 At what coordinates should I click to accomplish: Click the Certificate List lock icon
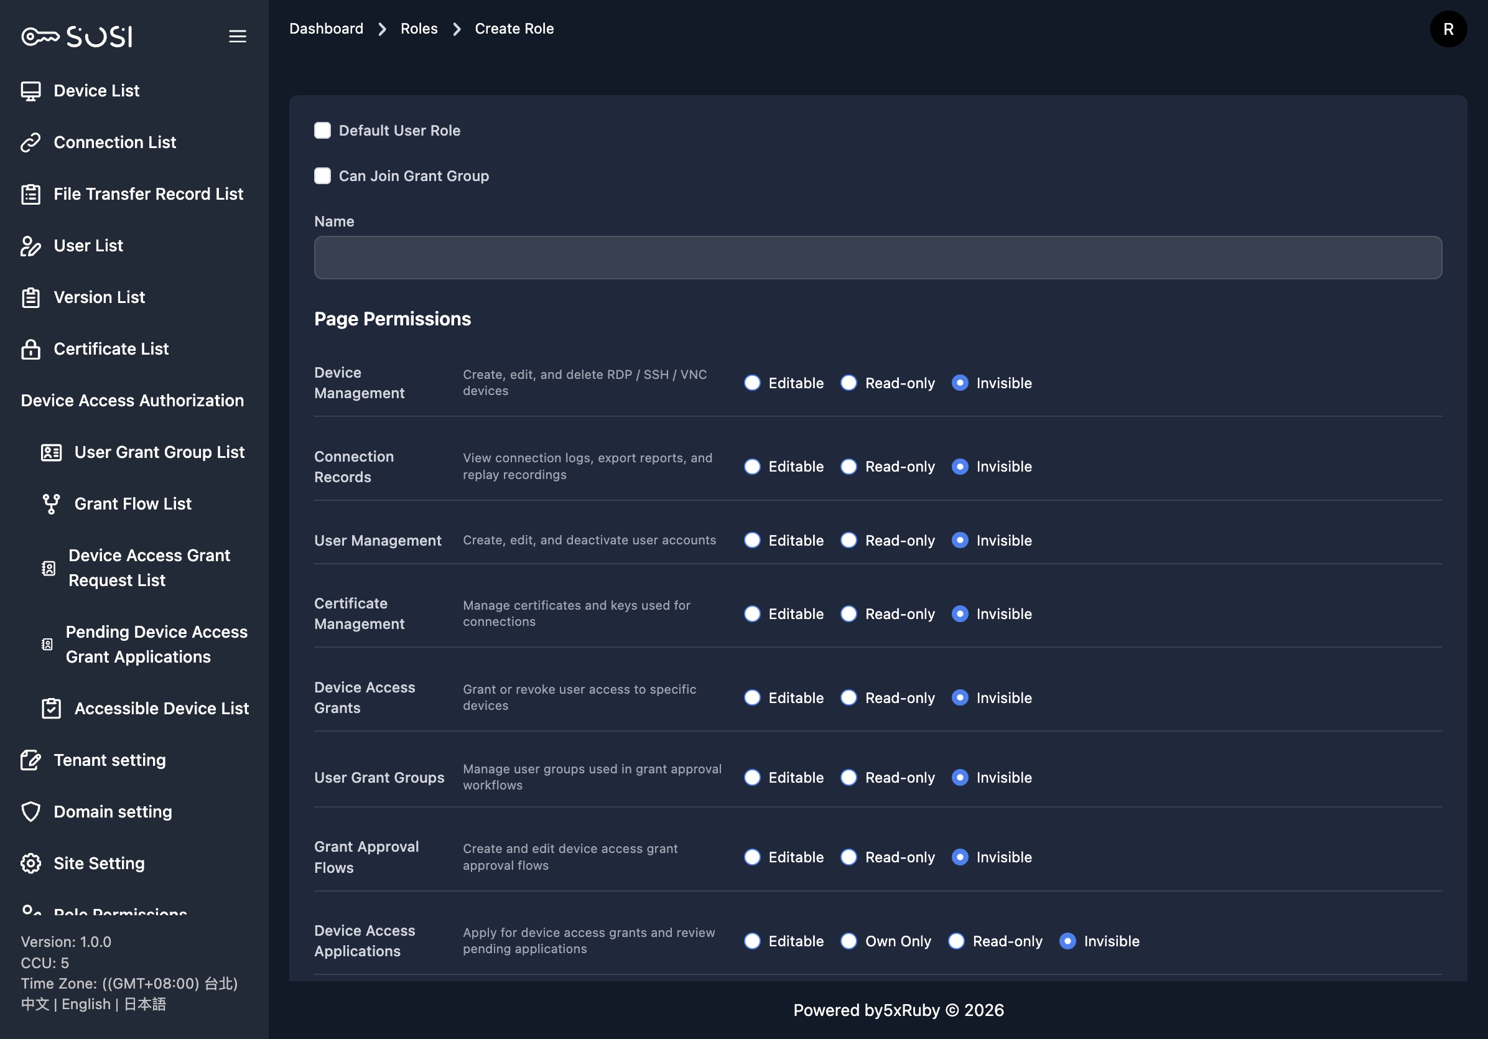click(x=30, y=350)
